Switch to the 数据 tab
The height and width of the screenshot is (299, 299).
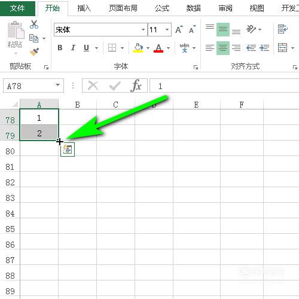(194, 8)
